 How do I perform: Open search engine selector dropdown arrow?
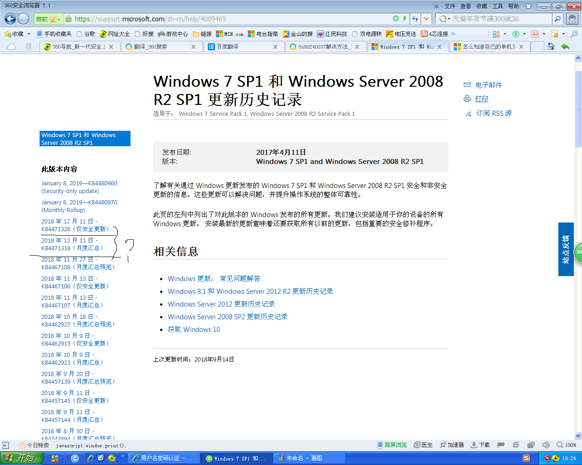pyautogui.click(x=449, y=19)
